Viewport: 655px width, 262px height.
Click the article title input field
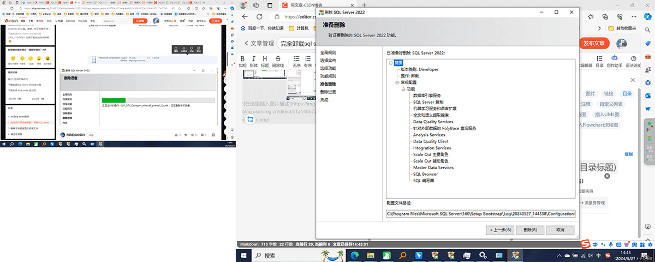[x=297, y=43]
